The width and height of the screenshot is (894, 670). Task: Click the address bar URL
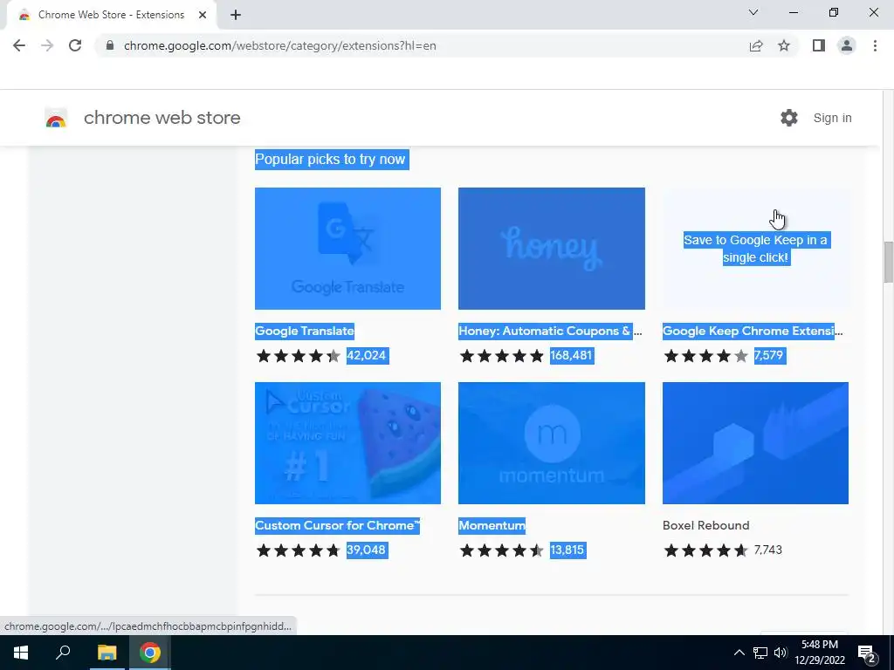click(x=280, y=45)
